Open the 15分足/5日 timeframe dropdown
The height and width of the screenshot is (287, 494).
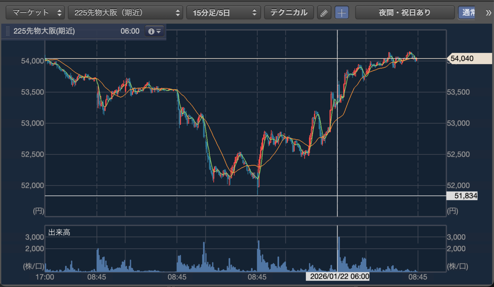(x=224, y=13)
